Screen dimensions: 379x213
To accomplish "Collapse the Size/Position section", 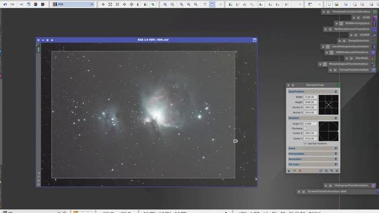I will click(336, 92).
